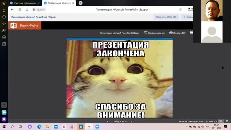Open the profile avatar in top-left corner
The height and width of the screenshot is (130, 231).
[4, 3]
